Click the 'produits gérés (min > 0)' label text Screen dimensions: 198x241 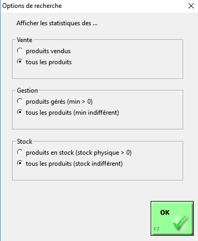click(x=59, y=102)
